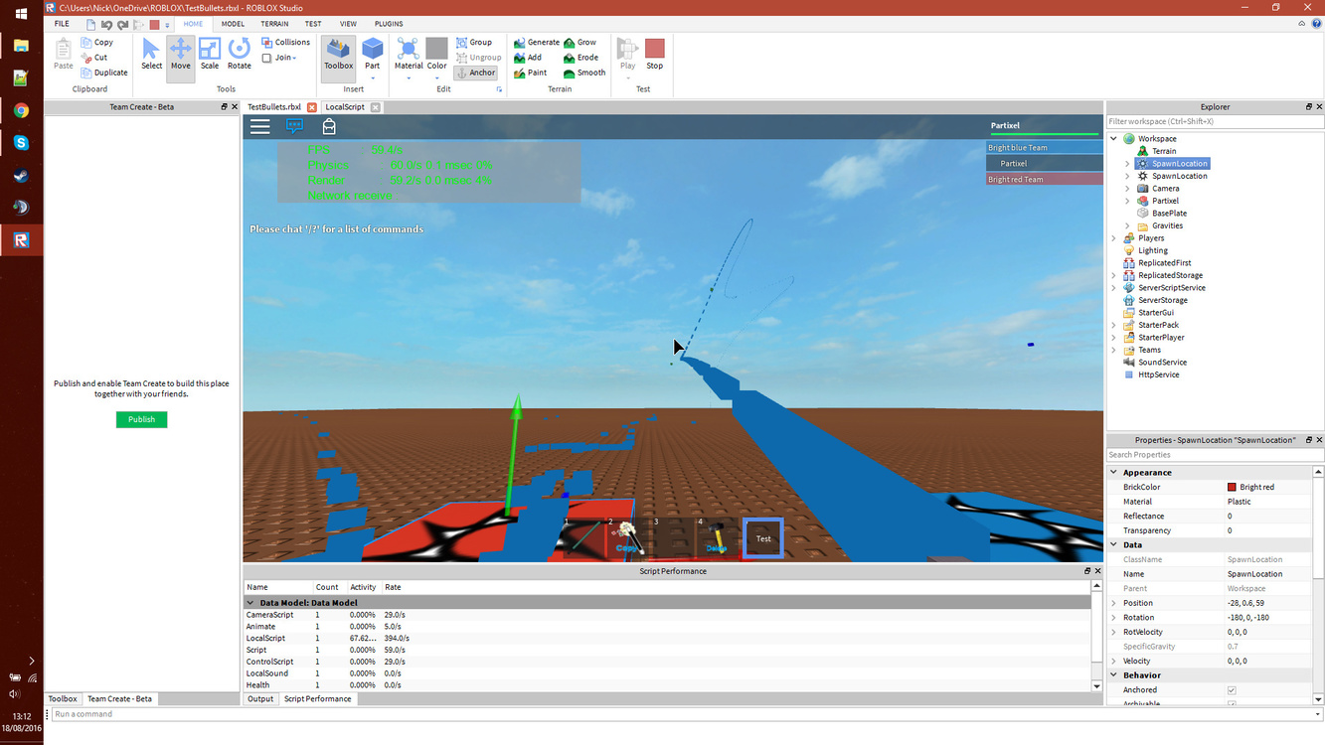This screenshot has height=745, width=1325.
Task: Stop the running test session
Action: pyautogui.click(x=654, y=54)
